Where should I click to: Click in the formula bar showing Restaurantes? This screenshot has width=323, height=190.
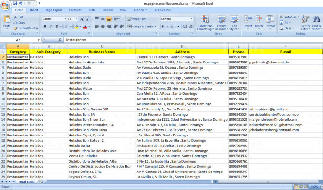point(192,40)
